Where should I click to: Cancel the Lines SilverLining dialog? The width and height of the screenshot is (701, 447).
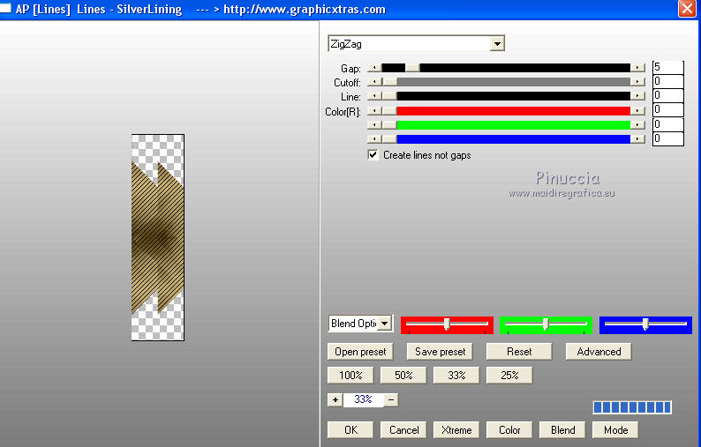(403, 430)
